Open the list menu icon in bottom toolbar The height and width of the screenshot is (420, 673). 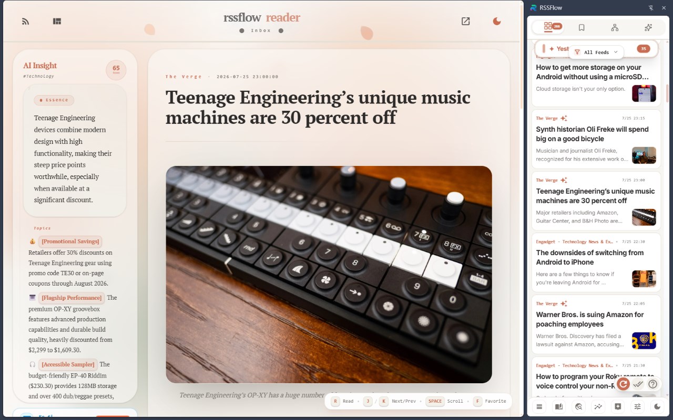click(539, 406)
